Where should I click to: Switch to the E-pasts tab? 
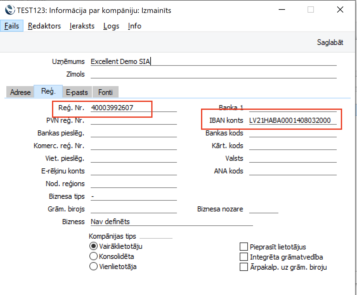(77, 92)
